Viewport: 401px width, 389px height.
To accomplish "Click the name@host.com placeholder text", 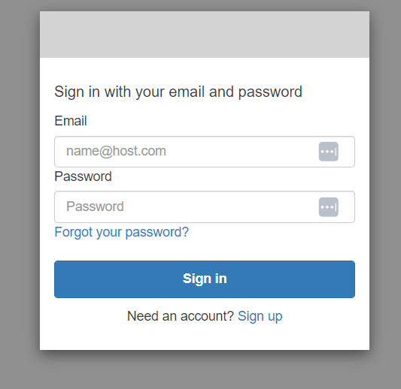I will (x=116, y=151).
